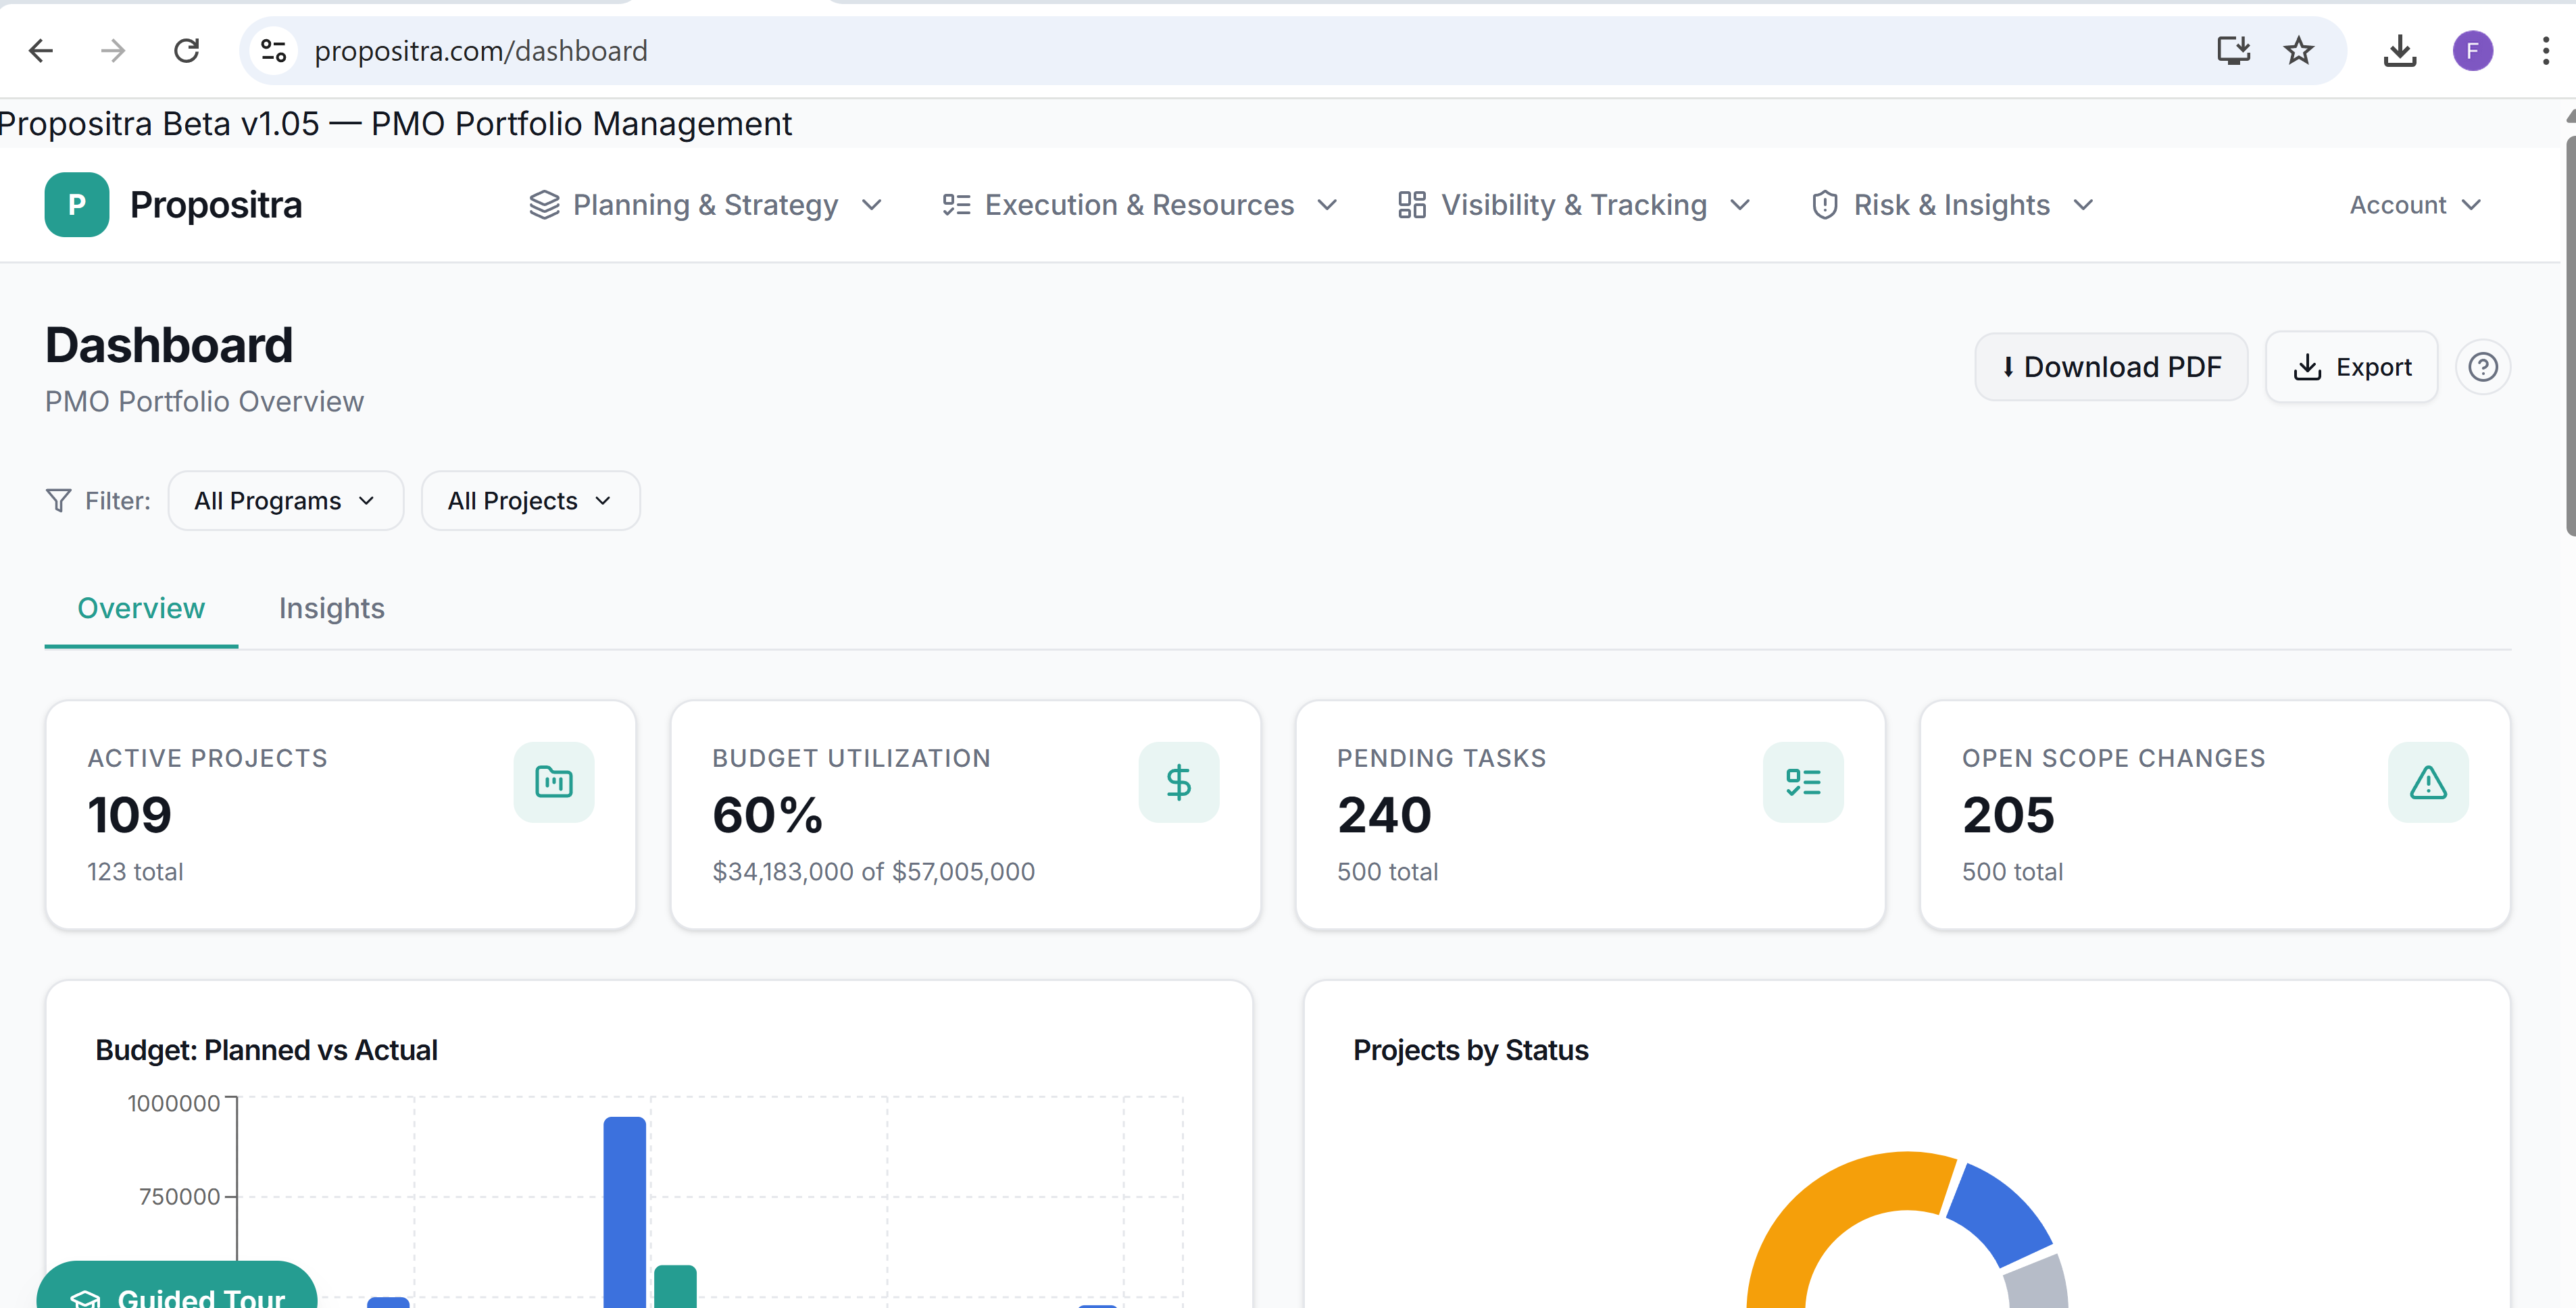Image resolution: width=2576 pixels, height=1308 pixels.
Task: Bookmark page with the star icon
Action: click(x=2298, y=51)
